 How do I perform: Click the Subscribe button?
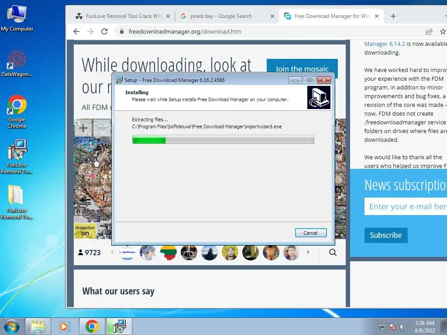(x=386, y=235)
